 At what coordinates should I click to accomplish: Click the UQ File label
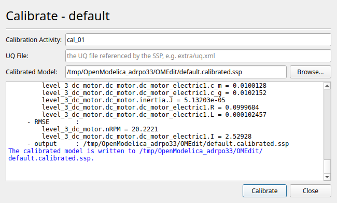tap(17, 56)
